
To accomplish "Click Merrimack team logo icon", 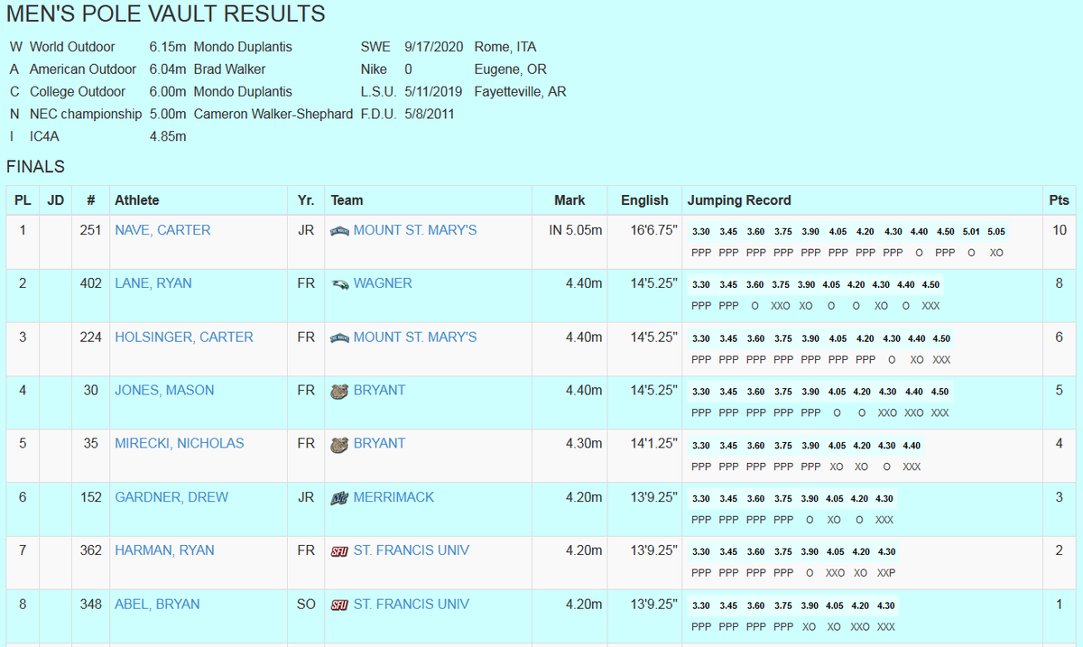I will pos(339,497).
